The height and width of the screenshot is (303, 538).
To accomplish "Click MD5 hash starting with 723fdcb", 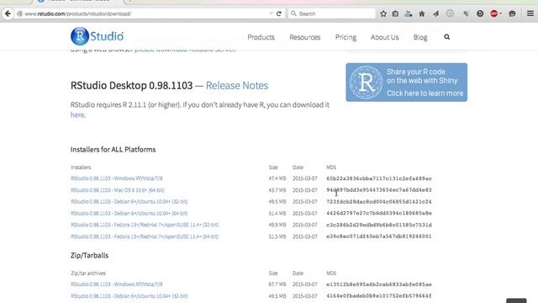I will [379, 202].
